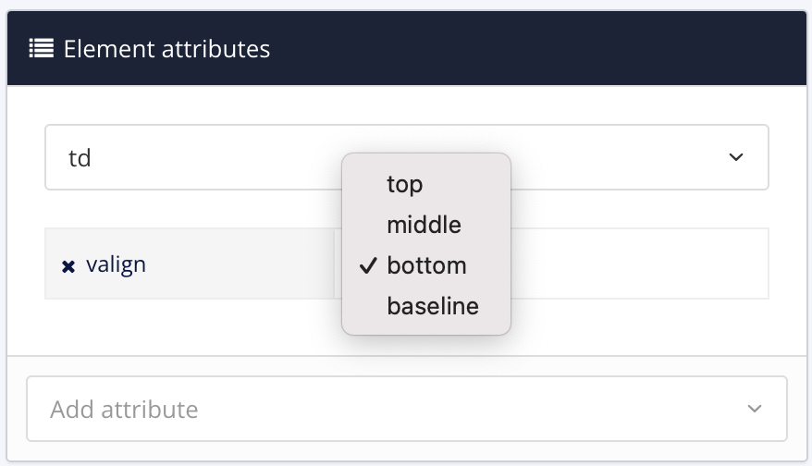The height and width of the screenshot is (466, 812).
Task: Pick the checked bottom option
Action: coord(426,266)
